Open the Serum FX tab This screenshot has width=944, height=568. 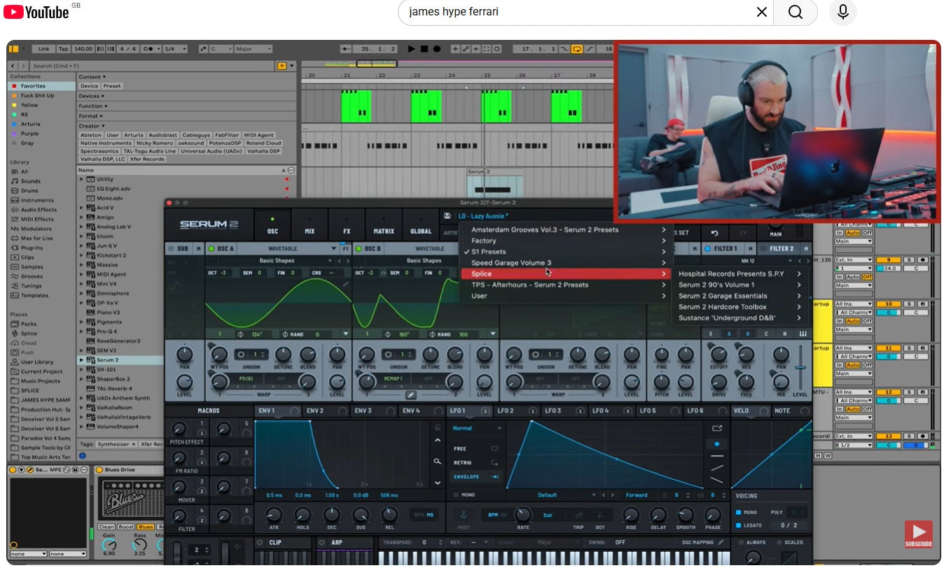(347, 226)
